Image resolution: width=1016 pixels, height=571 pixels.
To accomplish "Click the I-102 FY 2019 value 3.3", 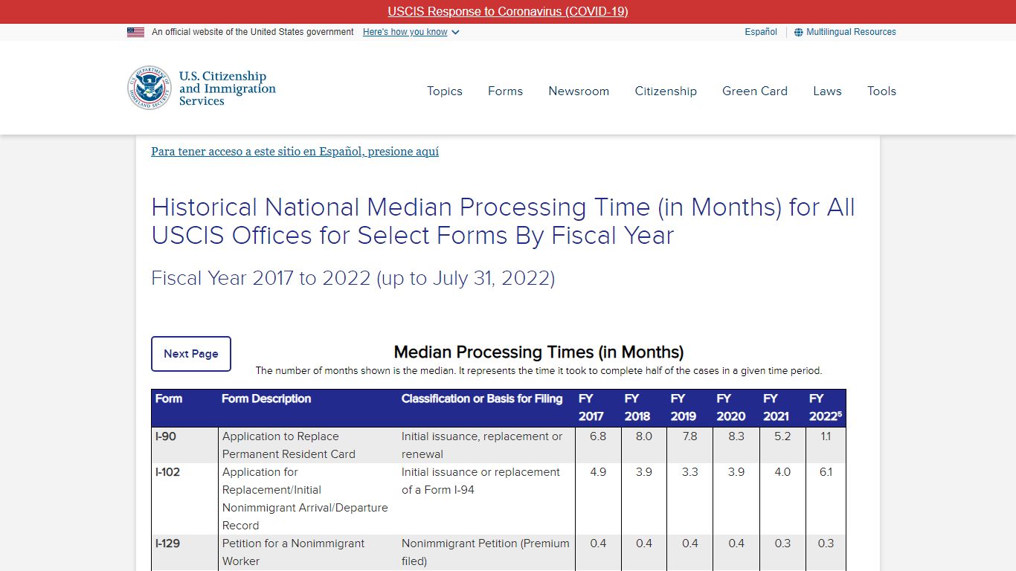I will point(690,472).
